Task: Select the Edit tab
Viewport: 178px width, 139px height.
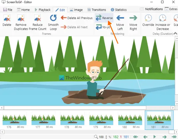Action: click(60, 10)
